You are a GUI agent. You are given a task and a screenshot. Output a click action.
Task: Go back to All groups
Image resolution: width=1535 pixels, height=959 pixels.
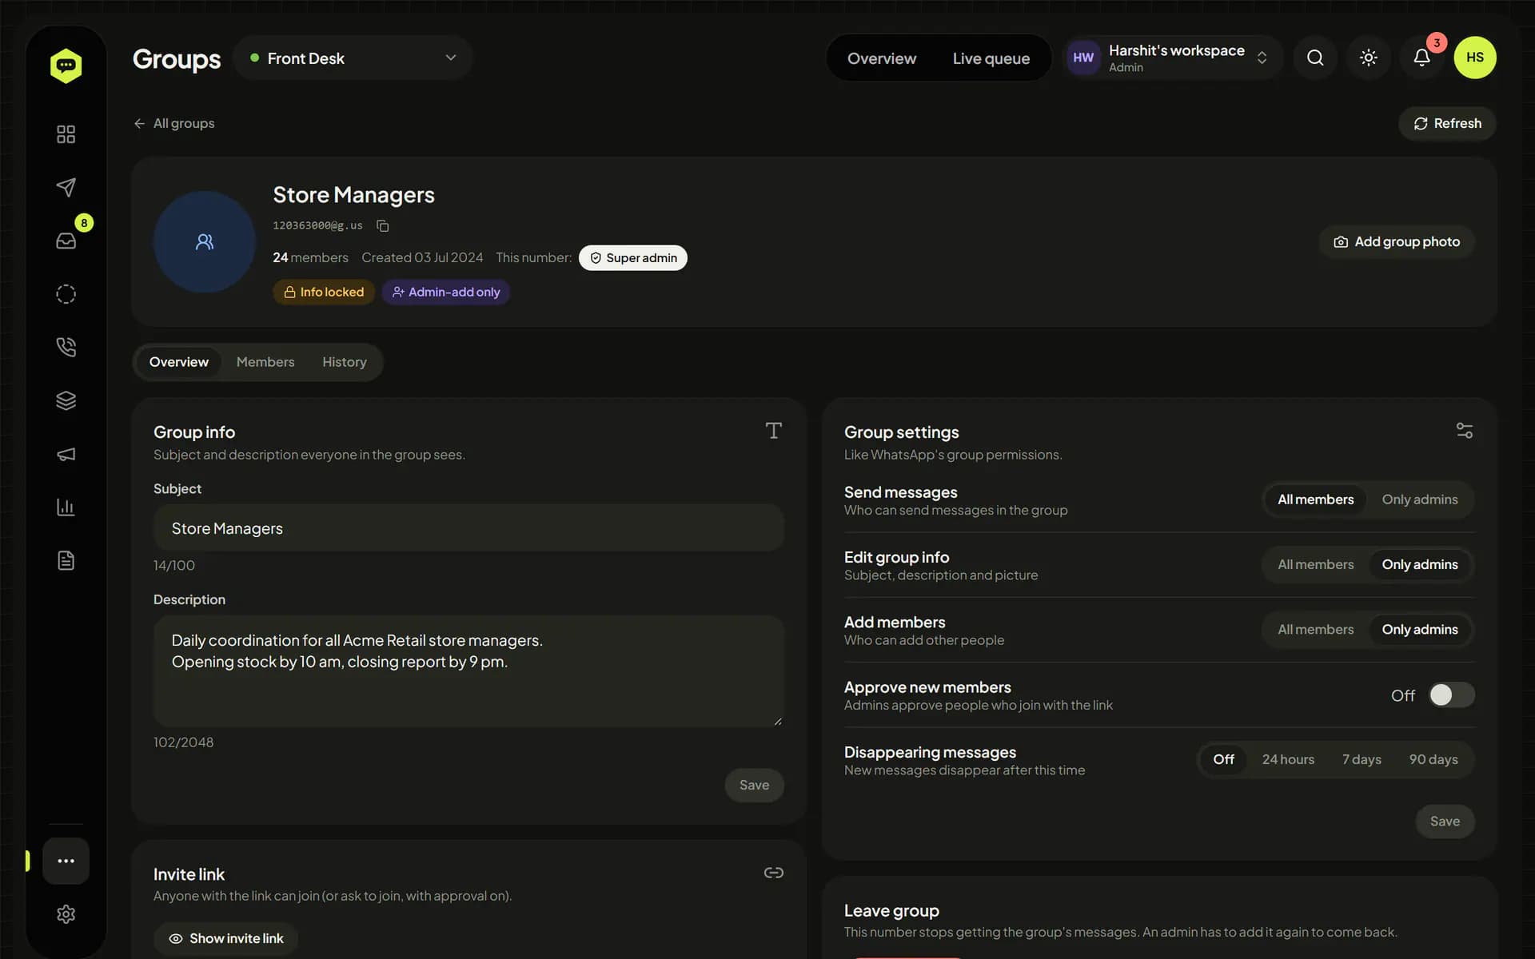pos(173,123)
